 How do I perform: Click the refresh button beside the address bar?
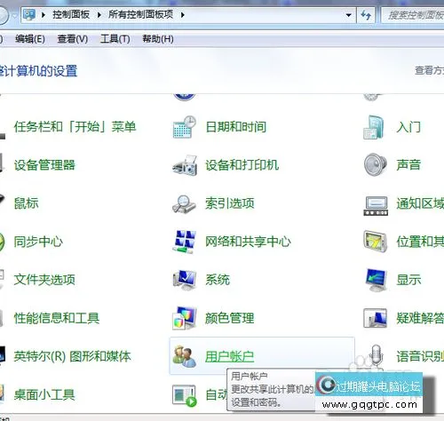pos(366,14)
